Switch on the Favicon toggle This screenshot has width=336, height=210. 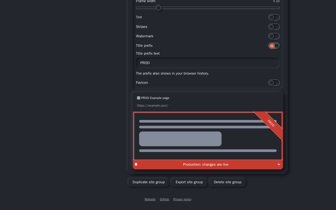(274, 83)
